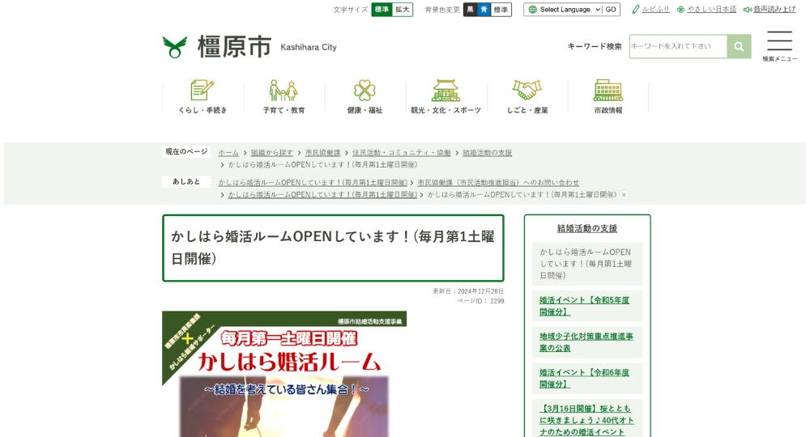Click the 現在のページ label
Screen dimensions: 810x437
(186, 151)
